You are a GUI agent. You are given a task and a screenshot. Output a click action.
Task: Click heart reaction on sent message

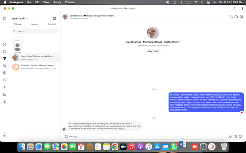pyautogui.click(x=242, y=113)
